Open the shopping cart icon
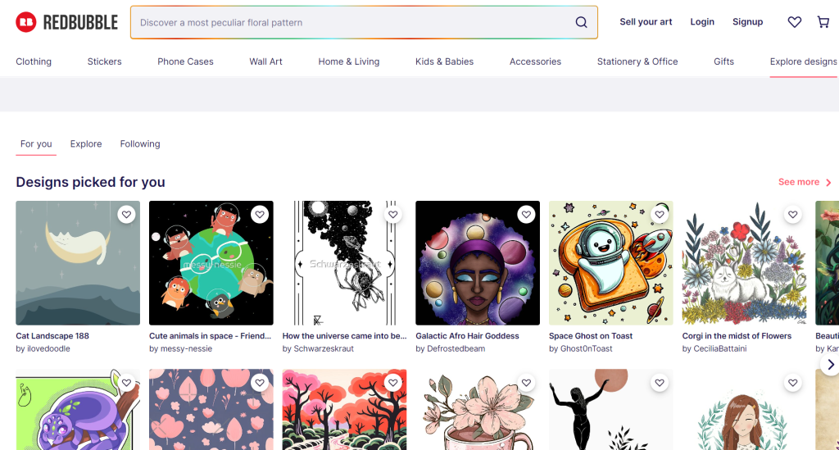The height and width of the screenshot is (450, 839). 823,22
